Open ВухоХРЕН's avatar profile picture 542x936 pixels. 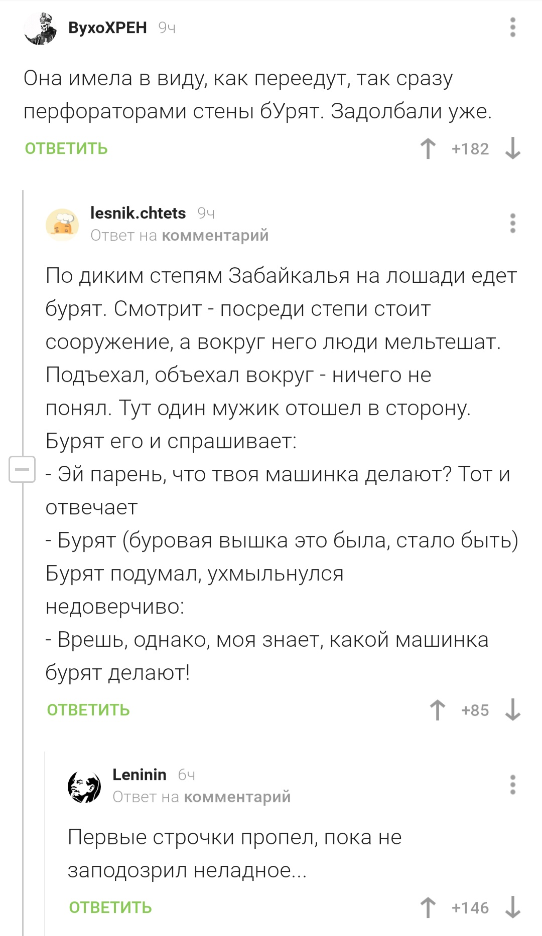coord(41,29)
